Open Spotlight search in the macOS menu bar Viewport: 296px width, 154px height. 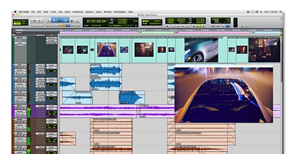[x=281, y=12]
